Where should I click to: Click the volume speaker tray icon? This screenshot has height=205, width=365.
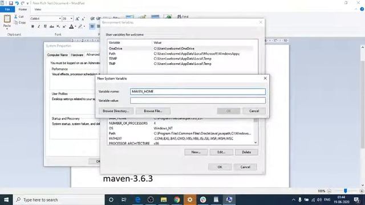[x=319, y=200]
